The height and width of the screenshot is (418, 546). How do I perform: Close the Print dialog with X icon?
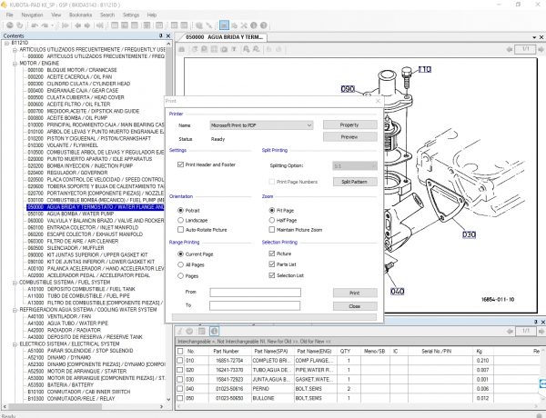[376, 100]
